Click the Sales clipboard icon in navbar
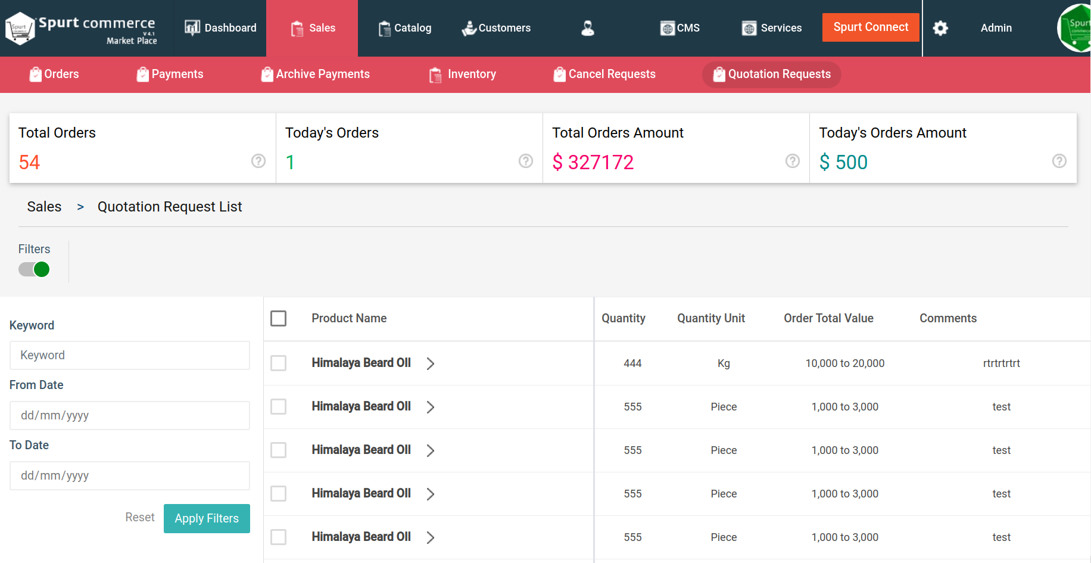This screenshot has height=563, width=1091. click(297, 28)
